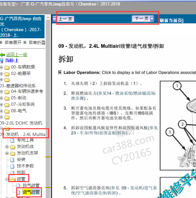Viewport: 196px width, 198px height.
Task: Expand the Labor Operations plus box
Action: pos(60,72)
